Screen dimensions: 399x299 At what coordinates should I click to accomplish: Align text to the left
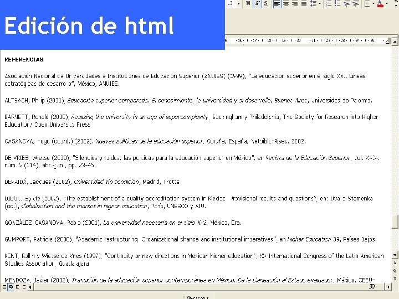(277, 3)
